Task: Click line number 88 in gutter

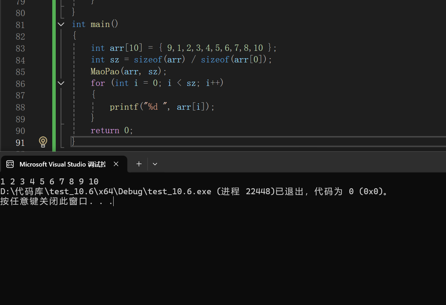Action: pyautogui.click(x=20, y=107)
